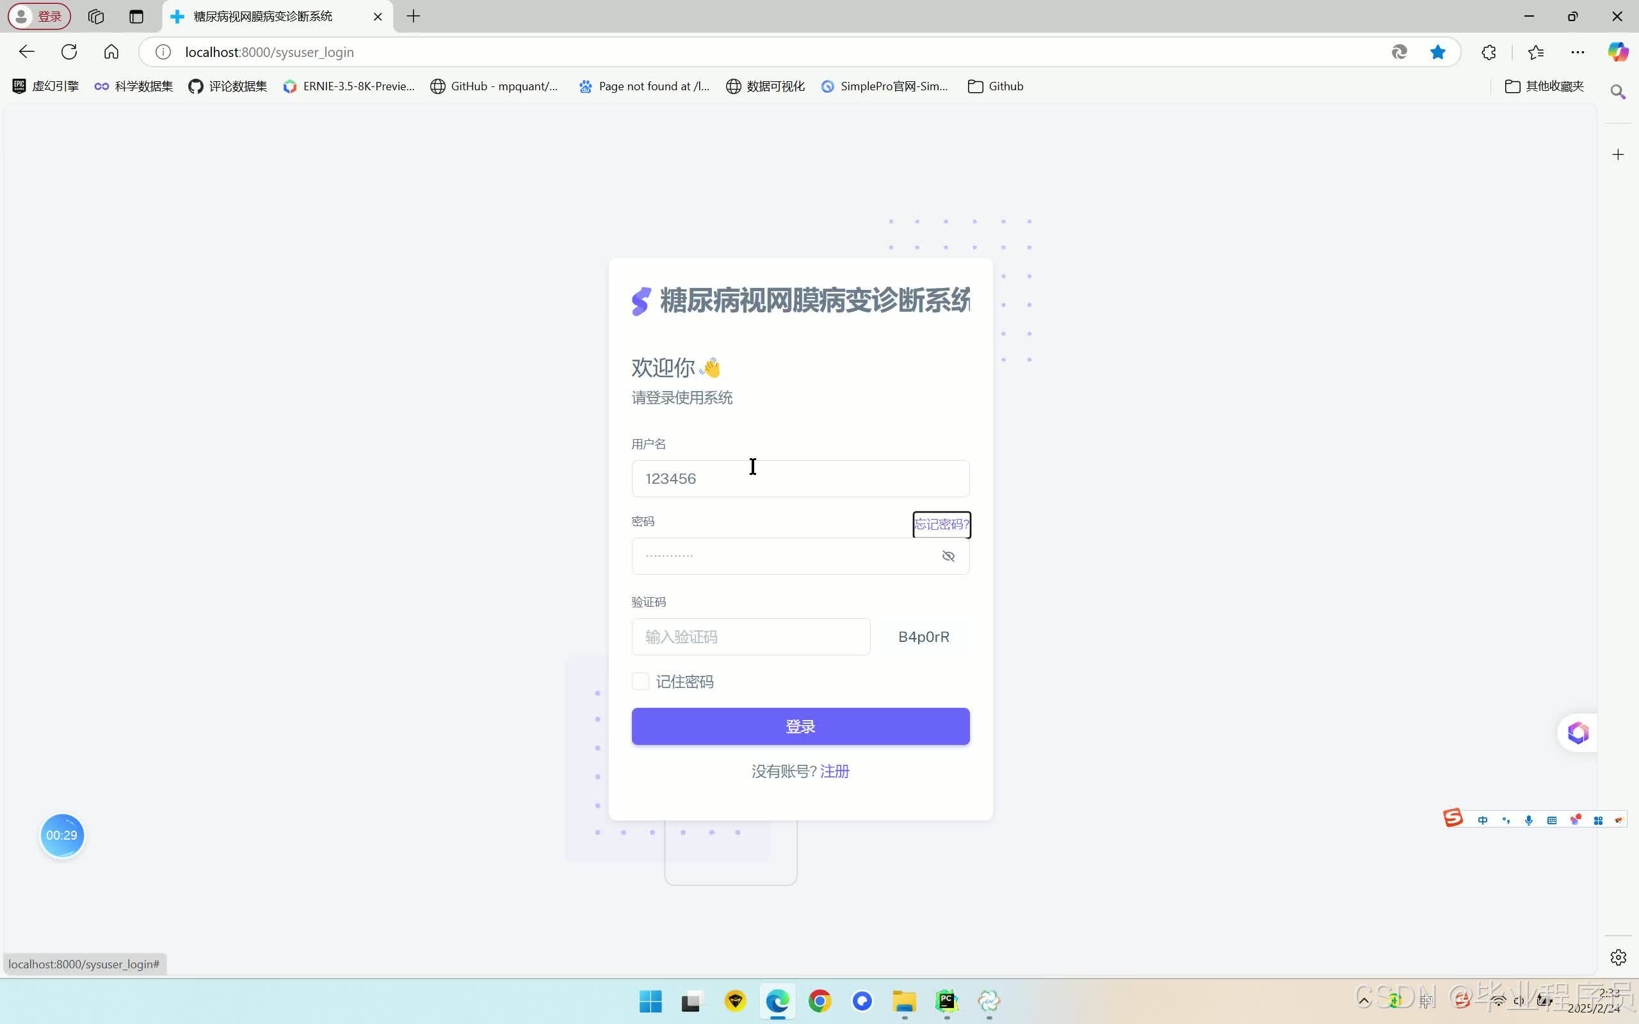Click the favorites star in address bar
This screenshot has width=1639, height=1024.
[1437, 52]
